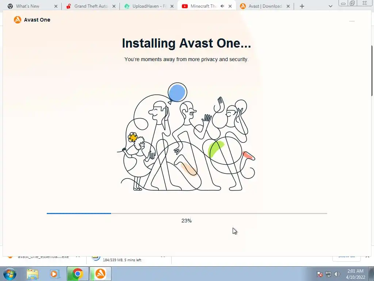This screenshot has width=374, height=281.
Task: Open the Avast Download tab
Action: 265,6
